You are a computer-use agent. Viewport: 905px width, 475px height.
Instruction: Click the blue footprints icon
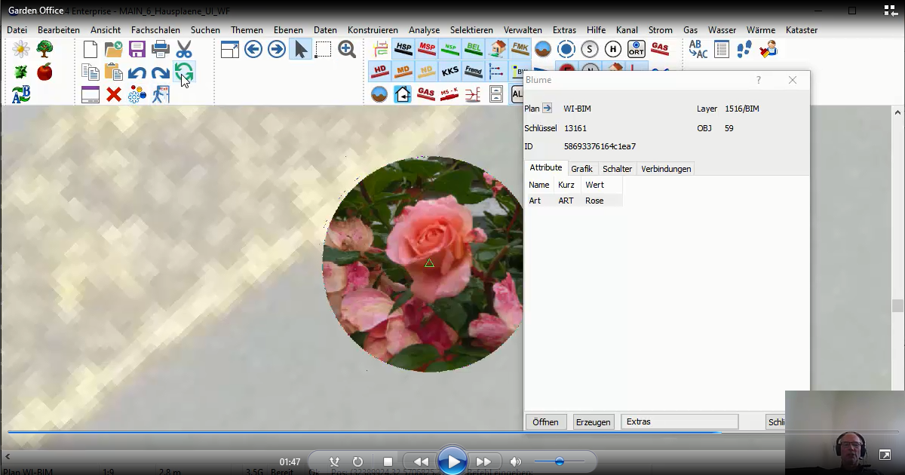(744, 50)
